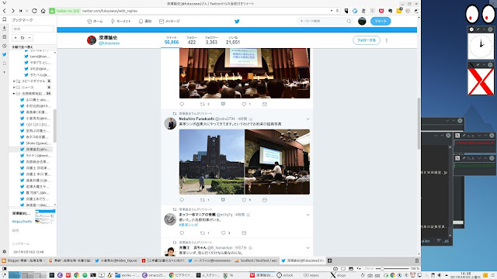
Task: Switch to the Hideo_Ogura Twitter tab
Action: pos(116,260)
